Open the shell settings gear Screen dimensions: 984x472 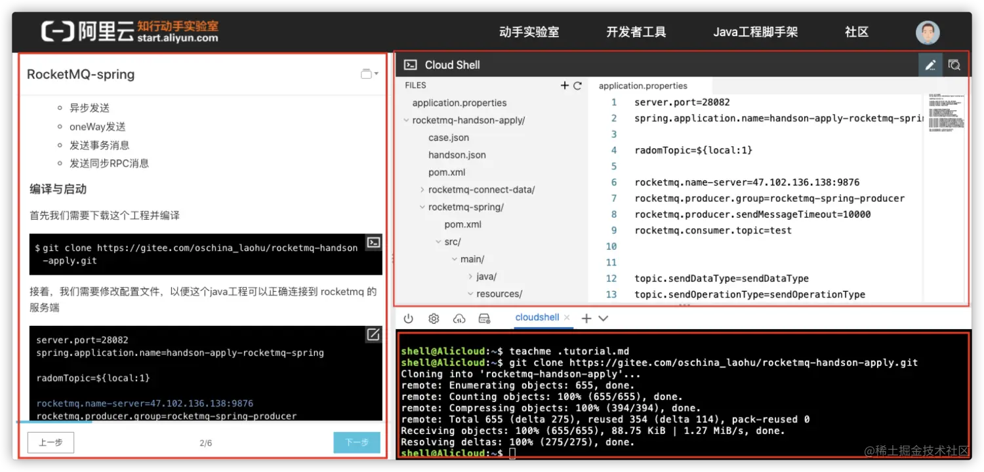click(434, 319)
